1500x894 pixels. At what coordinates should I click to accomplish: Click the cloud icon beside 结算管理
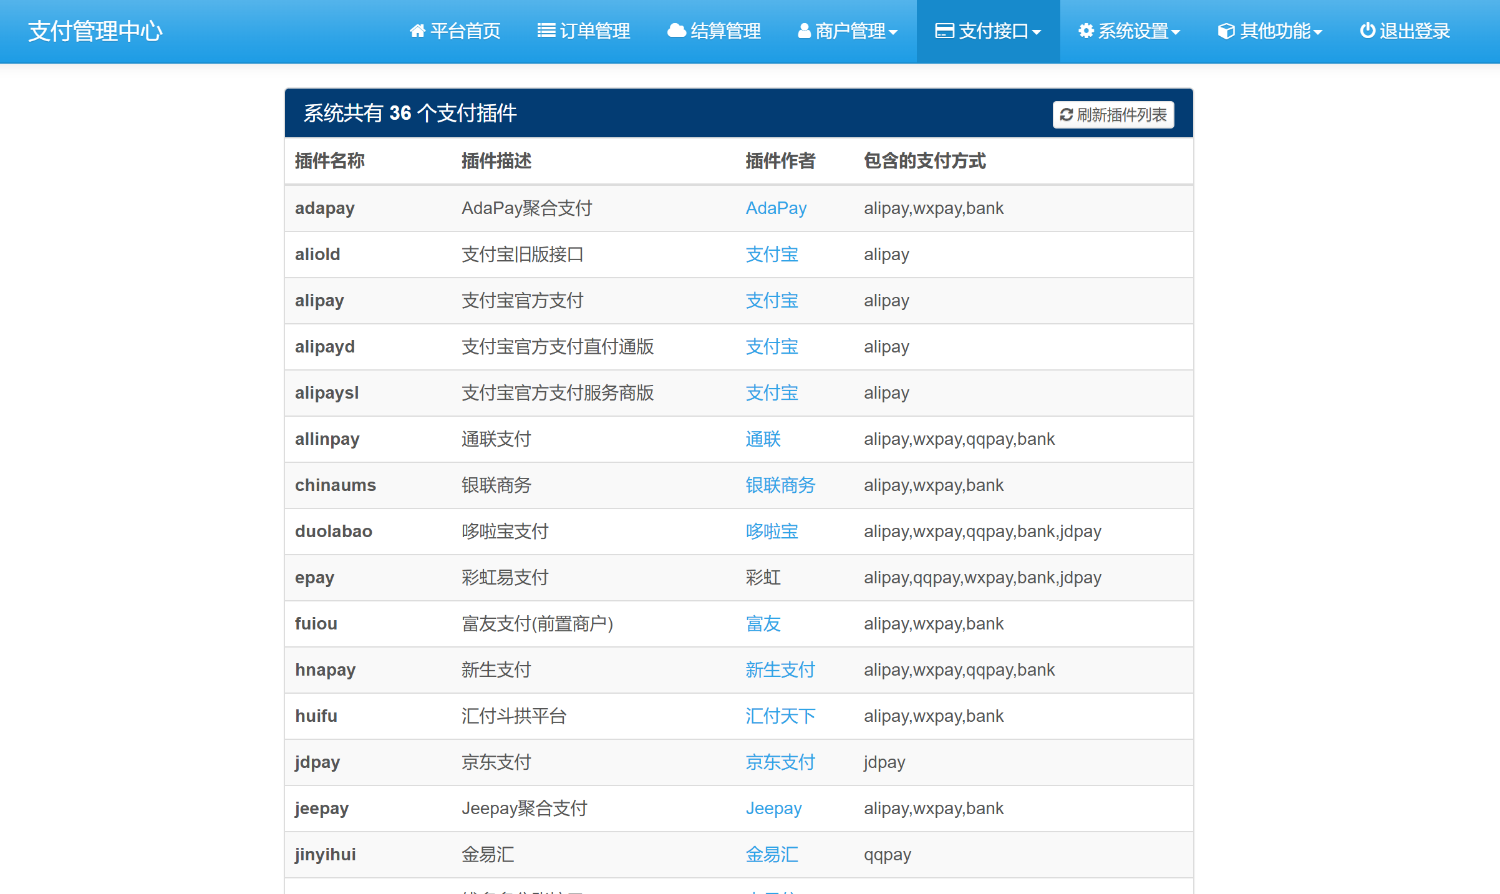tap(676, 31)
